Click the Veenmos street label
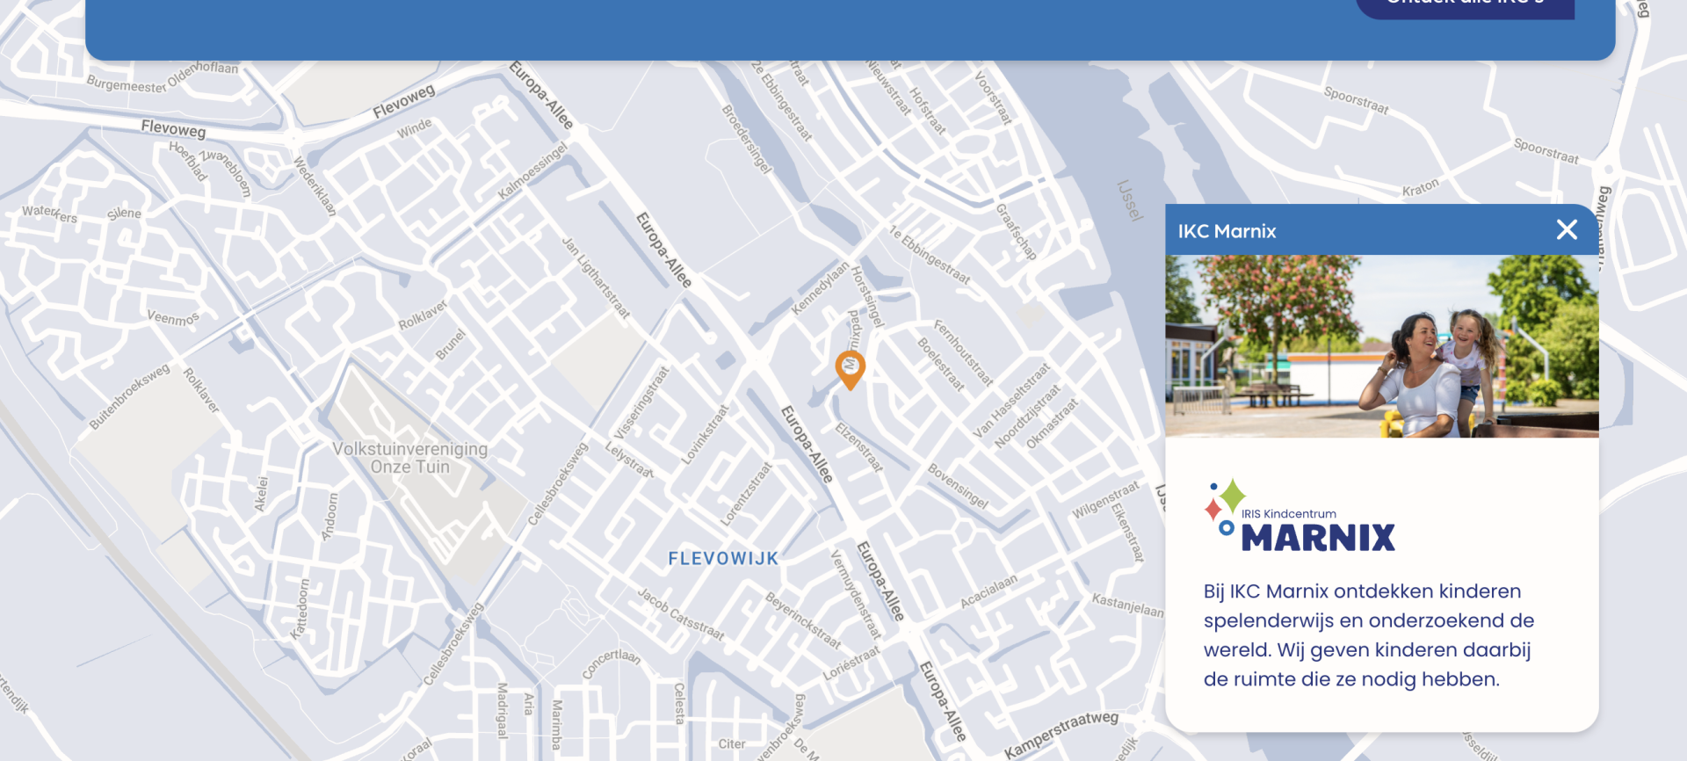 (173, 318)
